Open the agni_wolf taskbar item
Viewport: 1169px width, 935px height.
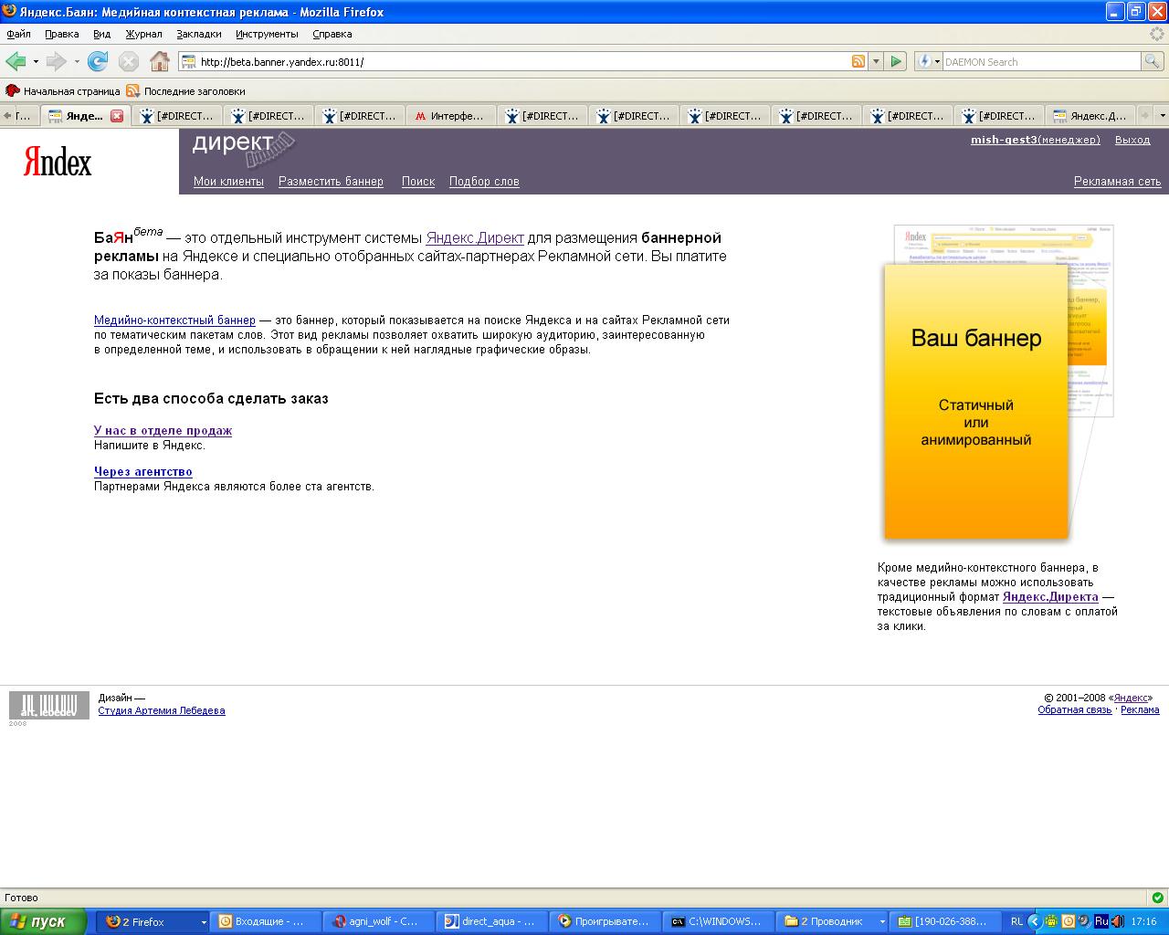[379, 922]
